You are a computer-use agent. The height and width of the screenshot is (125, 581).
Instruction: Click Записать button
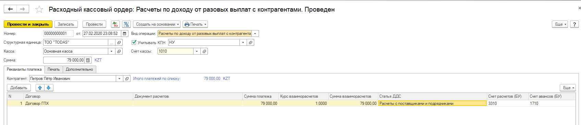point(66,24)
